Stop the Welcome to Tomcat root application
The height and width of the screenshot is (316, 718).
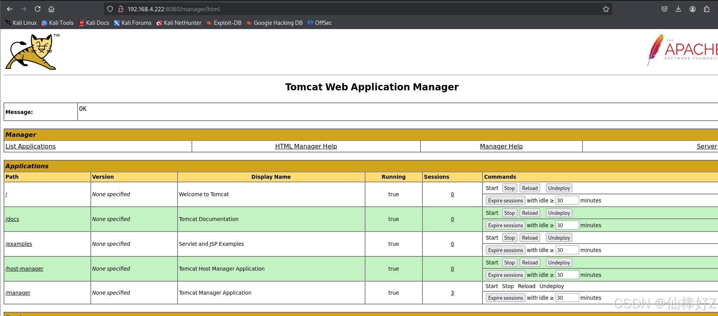(x=510, y=188)
